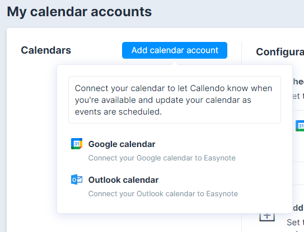This screenshot has width=304, height=232.
Task: Click the 'Set' text beside the plus icon
Action: (293, 222)
